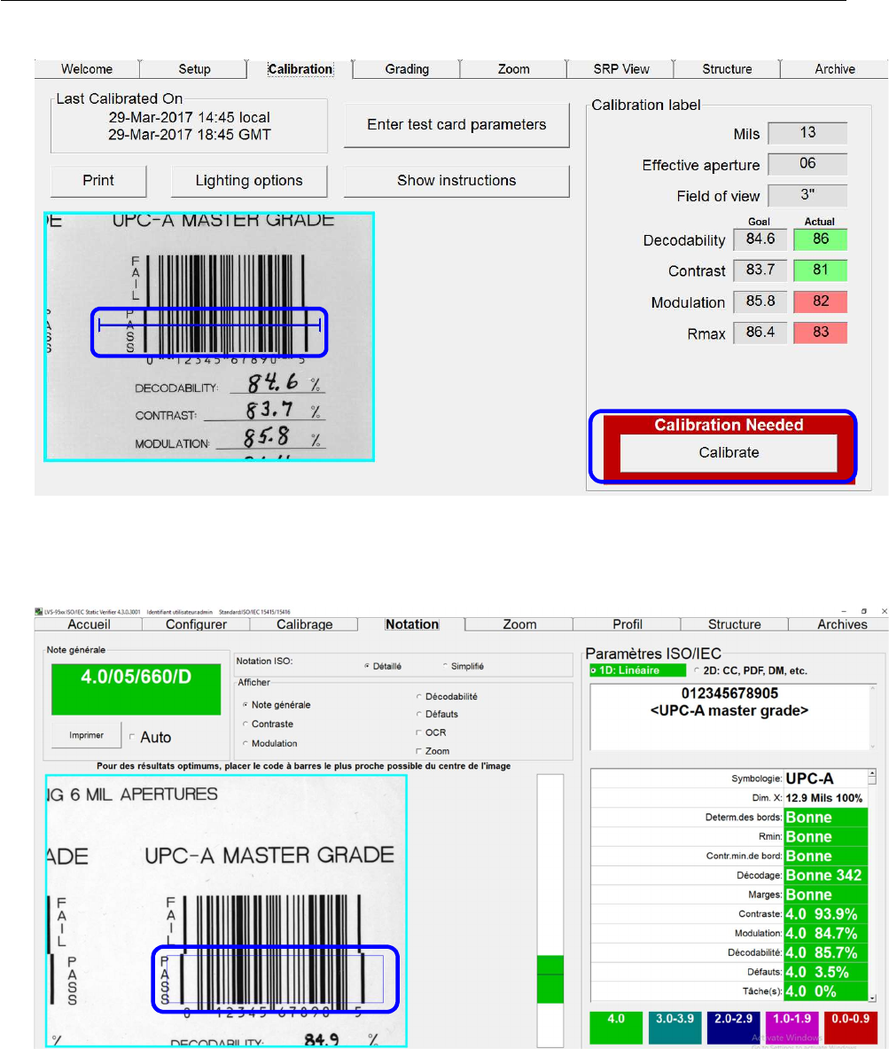Click scroll-up arrow of ISO parameters list
The image size is (889, 1049).
pos(871,773)
